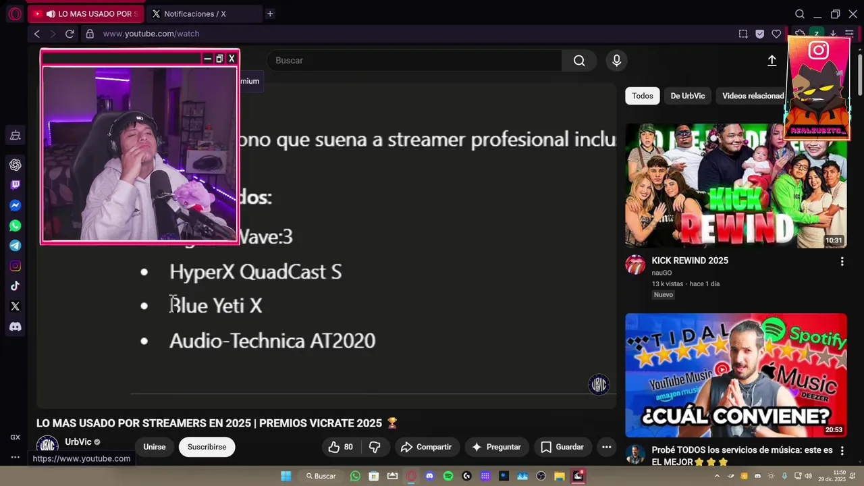Screen dimensions: 864x486
Task: Toggle system volume icon in tray
Action: point(809,476)
